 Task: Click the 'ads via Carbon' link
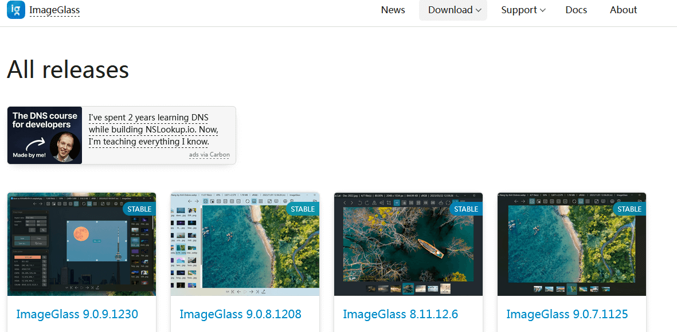(x=209, y=155)
